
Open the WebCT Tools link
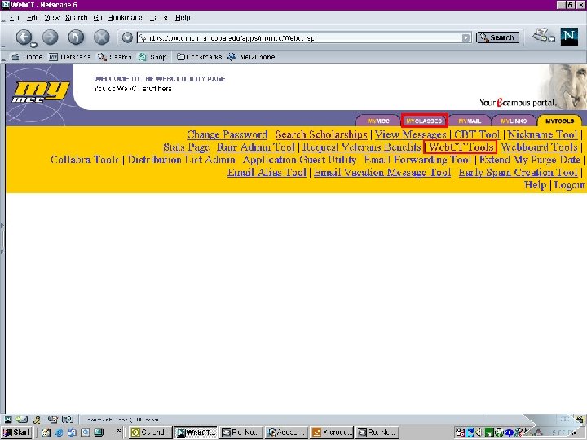(461, 147)
